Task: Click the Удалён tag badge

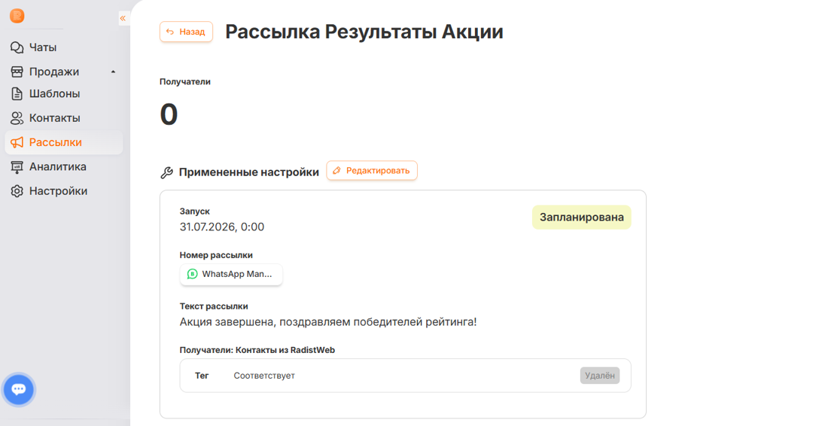Action: tap(600, 376)
